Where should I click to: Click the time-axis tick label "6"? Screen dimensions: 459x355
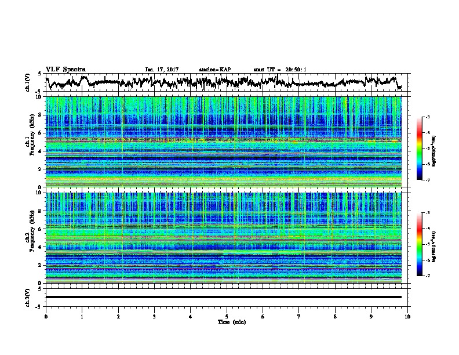[263, 317]
